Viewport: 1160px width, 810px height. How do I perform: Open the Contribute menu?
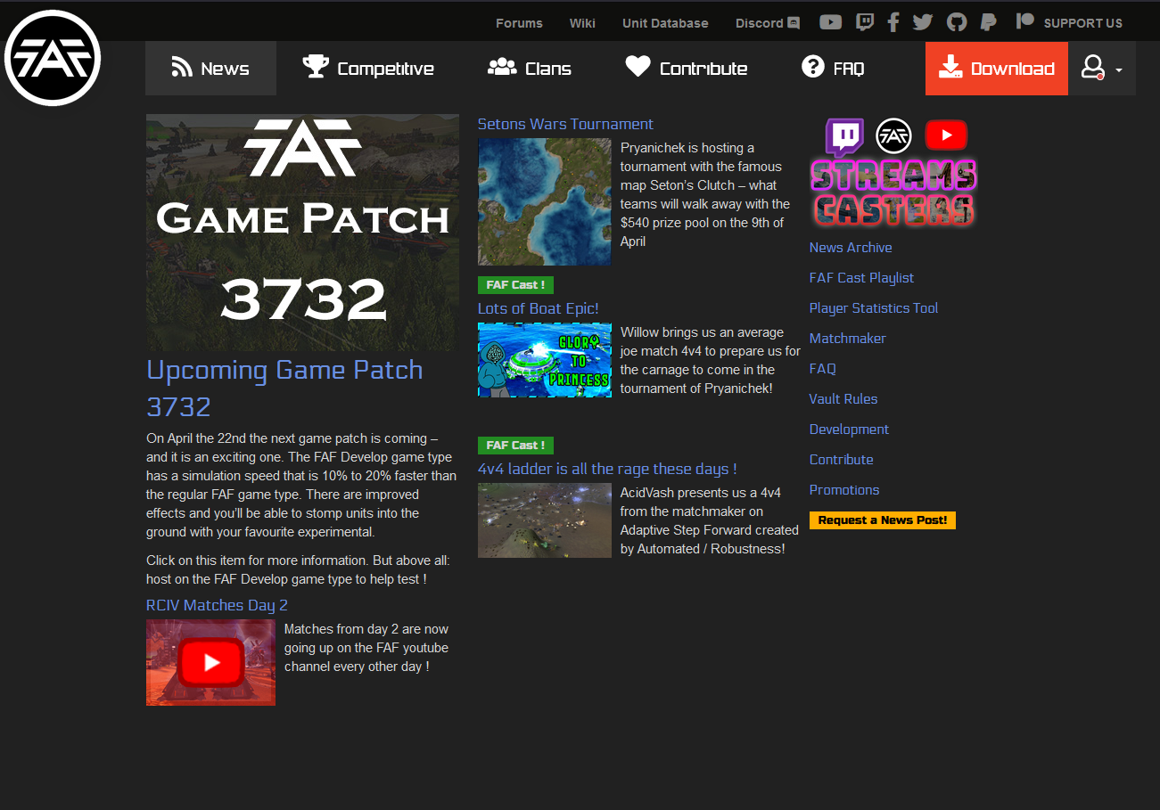click(687, 68)
